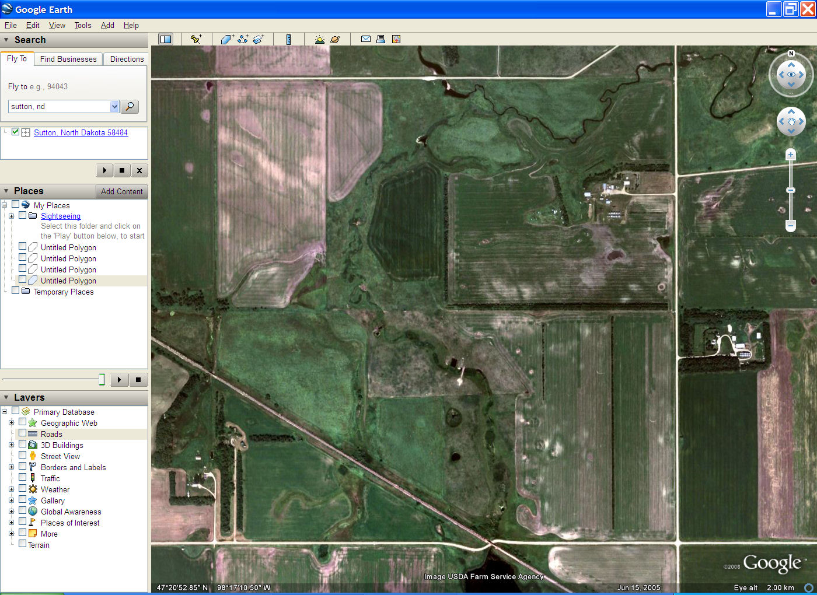This screenshot has width=817, height=595.
Task: Open the Ruler measuring tool
Action: point(288,39)
